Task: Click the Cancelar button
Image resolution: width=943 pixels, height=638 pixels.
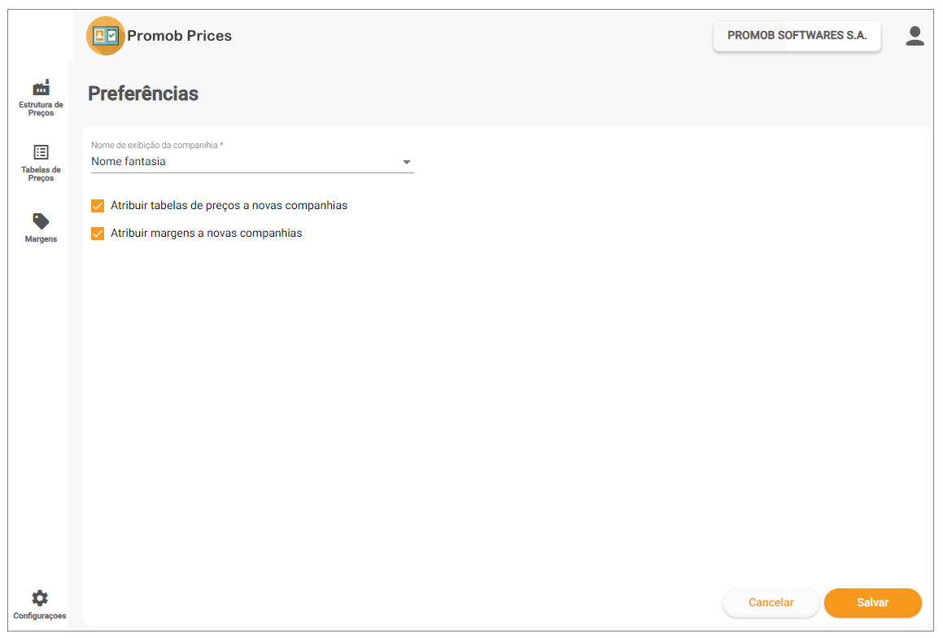Action: [771, 602]
